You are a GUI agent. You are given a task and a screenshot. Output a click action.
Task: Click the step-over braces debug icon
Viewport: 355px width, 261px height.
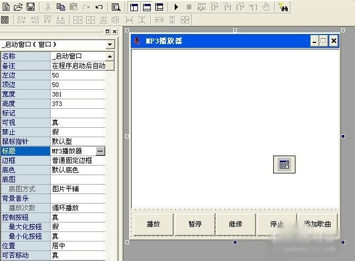pos(228,7)
